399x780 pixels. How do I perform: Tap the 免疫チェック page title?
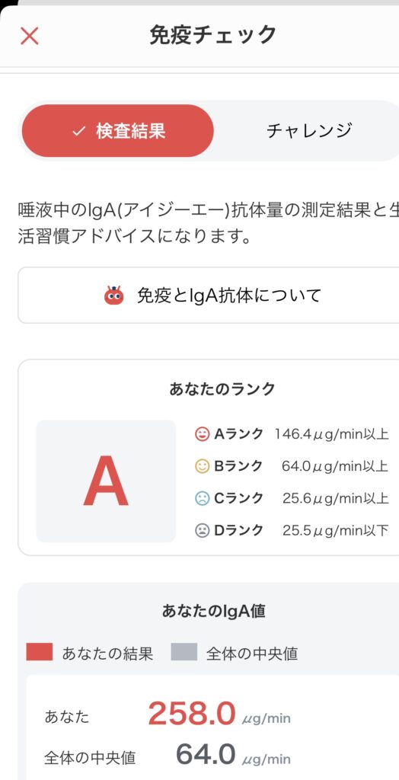213,35
